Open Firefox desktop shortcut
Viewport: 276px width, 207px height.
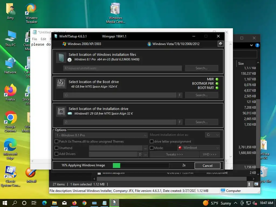tap(11, 93)
